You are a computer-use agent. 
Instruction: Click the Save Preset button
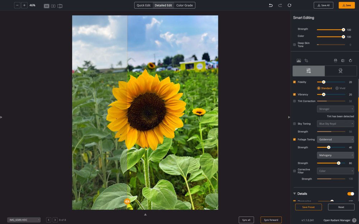click(x=308, y=207)
